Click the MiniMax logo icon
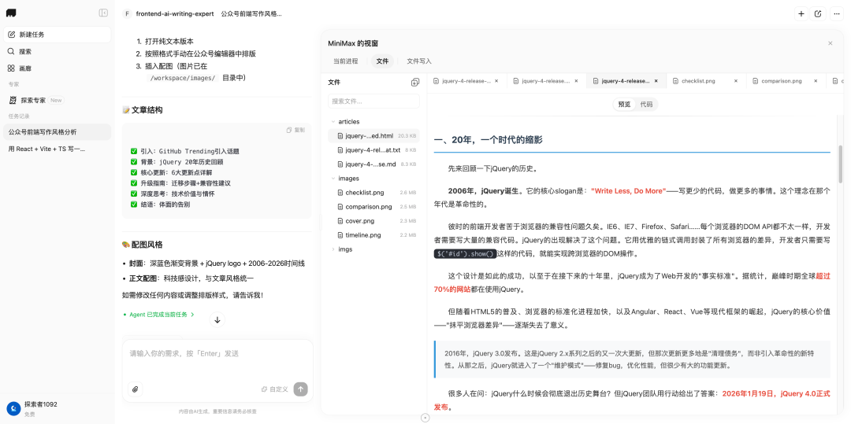 (x=11, y=13)
